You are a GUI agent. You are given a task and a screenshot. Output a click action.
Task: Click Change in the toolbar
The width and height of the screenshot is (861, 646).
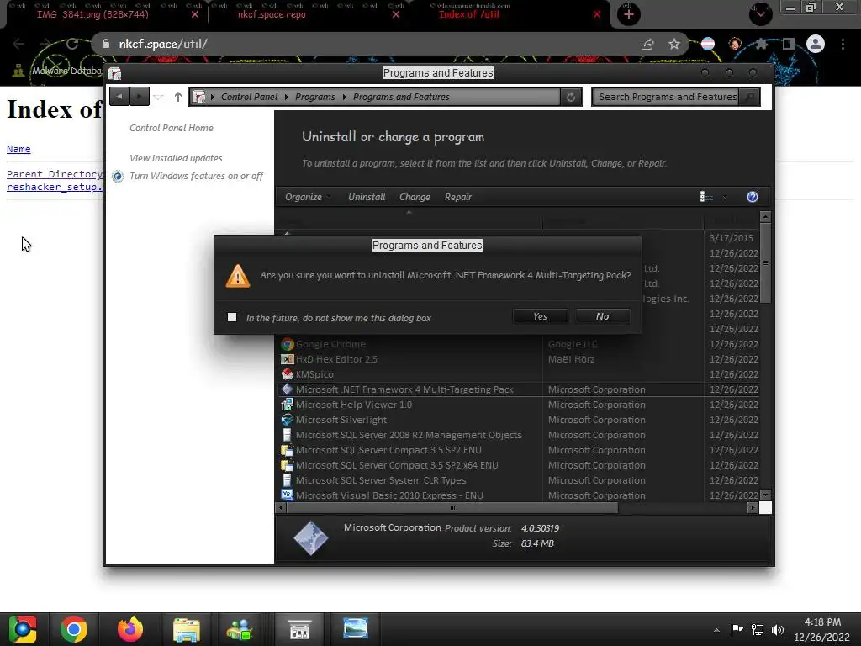[x=415, y=197]
